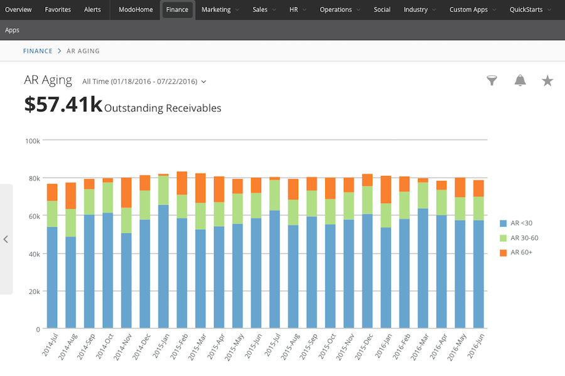
Task: Open the All Time date range dropdown
Action: [144, 81]
